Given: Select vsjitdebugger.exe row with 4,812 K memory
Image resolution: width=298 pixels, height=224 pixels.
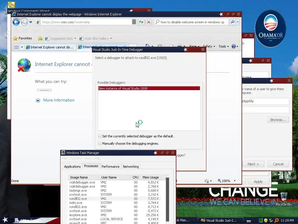Looking at the screenshot, I should 114,182.
